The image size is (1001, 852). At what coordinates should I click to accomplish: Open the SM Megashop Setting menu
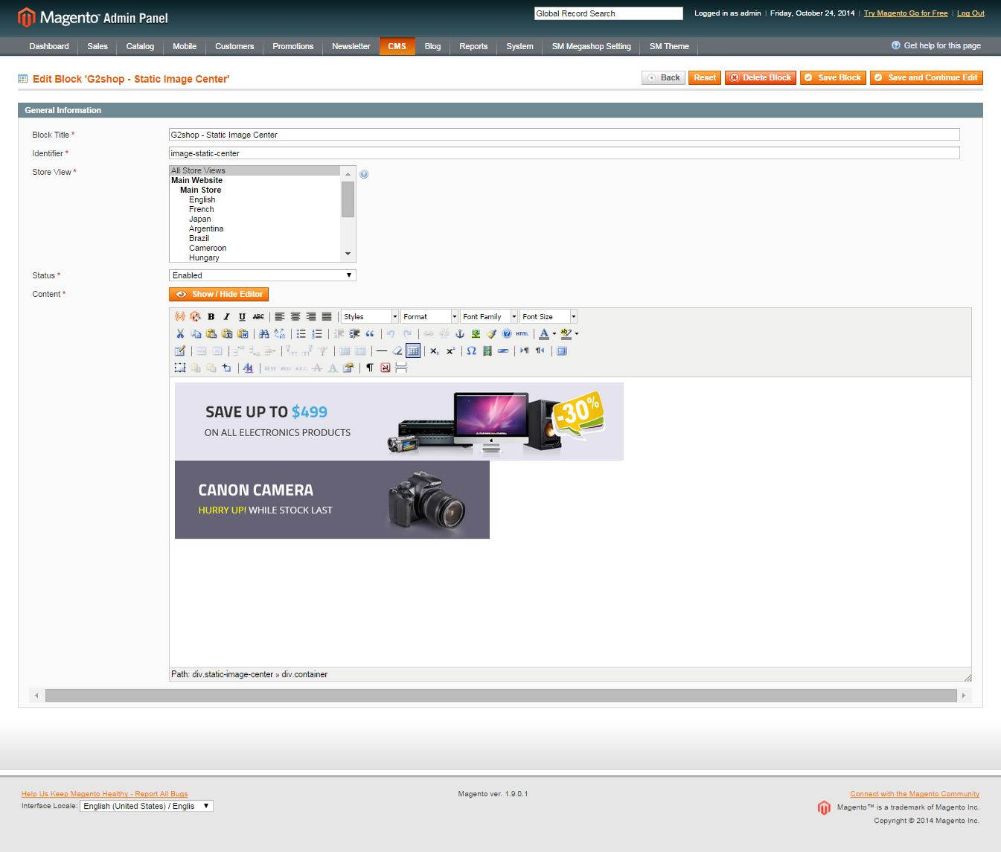click(592, 46)
